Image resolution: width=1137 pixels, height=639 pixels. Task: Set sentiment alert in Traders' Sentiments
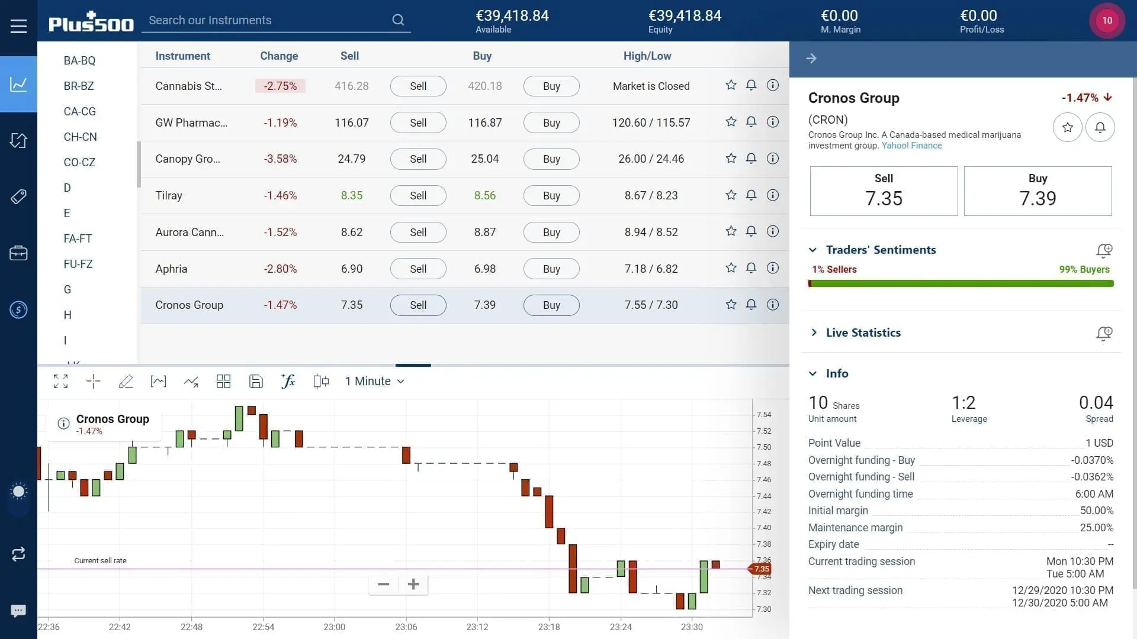click(1104, 250)
